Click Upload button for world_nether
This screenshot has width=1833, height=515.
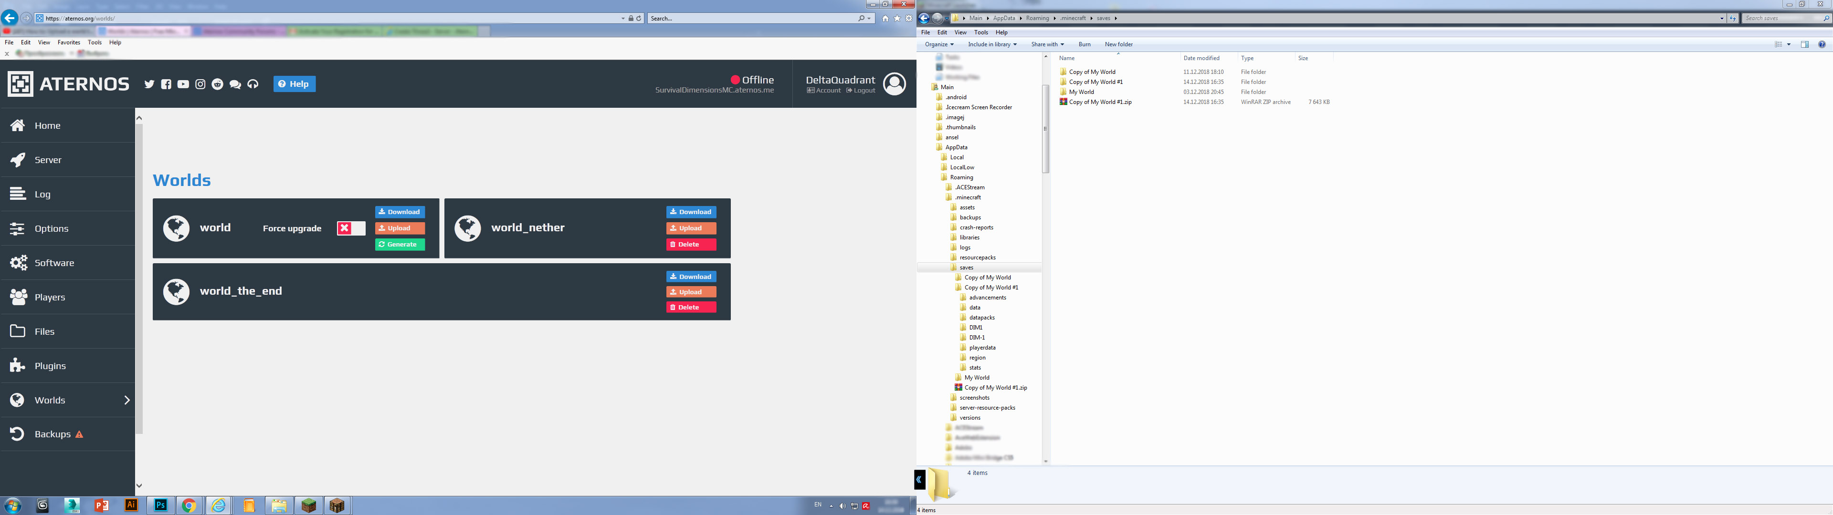click(x=691, y=228)
